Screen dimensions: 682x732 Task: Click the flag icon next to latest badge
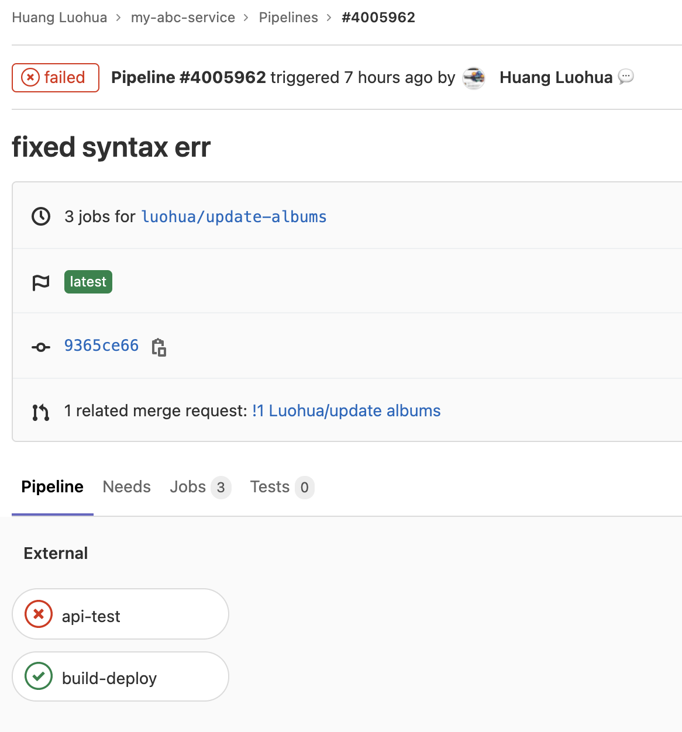tap(41, 282)
